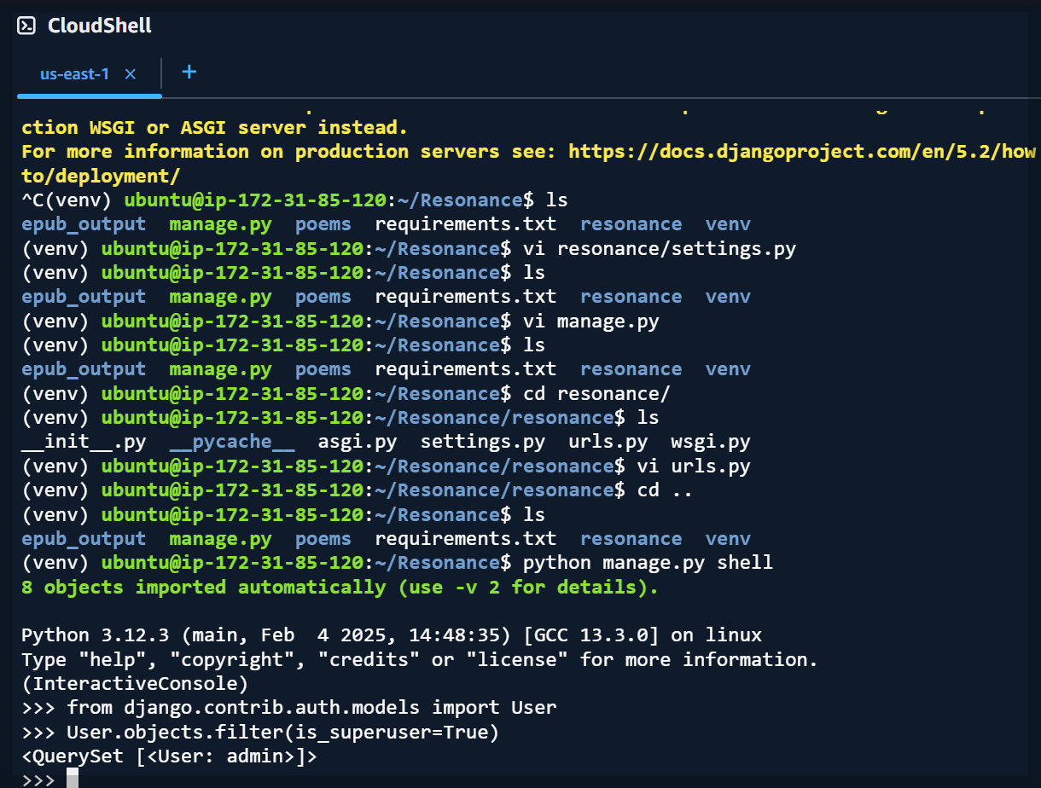This screenshot has width=1041, height=788.
Task: Click "wsgi.py" in the listing
Action: 711,442
